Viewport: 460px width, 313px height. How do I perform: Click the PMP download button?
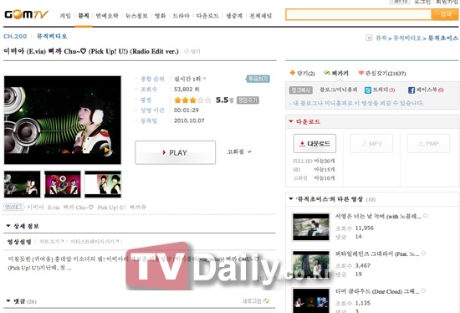click(x=428, y=144)
